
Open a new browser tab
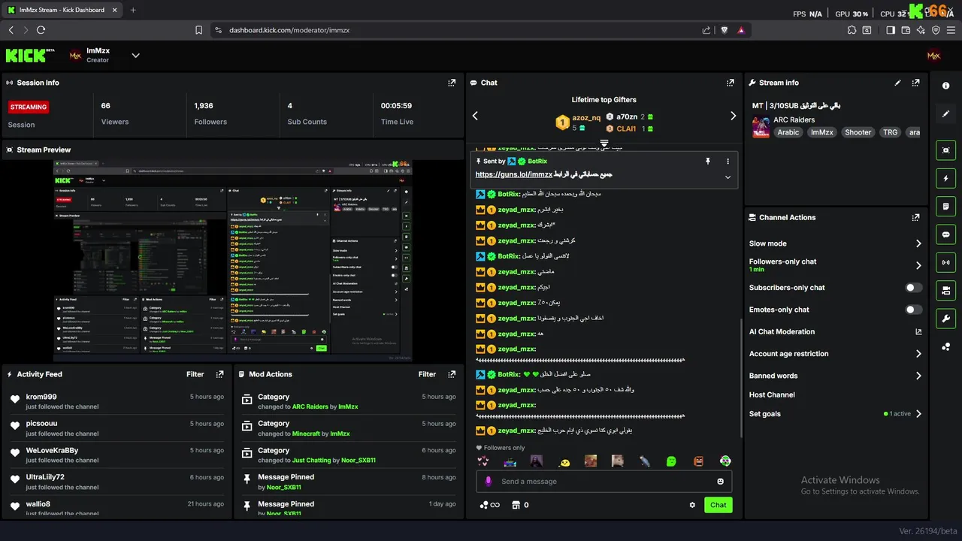click(x=133, y=10)
